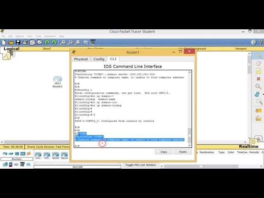Choose the Add Simple PDU envelope tool
Screen dimensions: 264x198
click(x=259, y=111)
